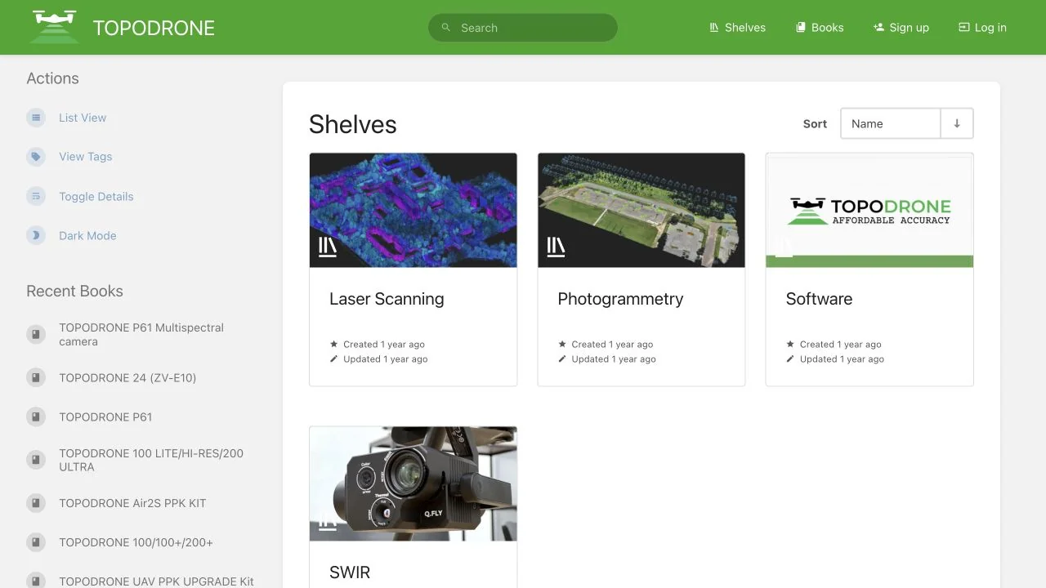The width and height of the screenshot is (1046, 588).
Task: Click the search magnifier icon
Action: (x=446, y=28)
